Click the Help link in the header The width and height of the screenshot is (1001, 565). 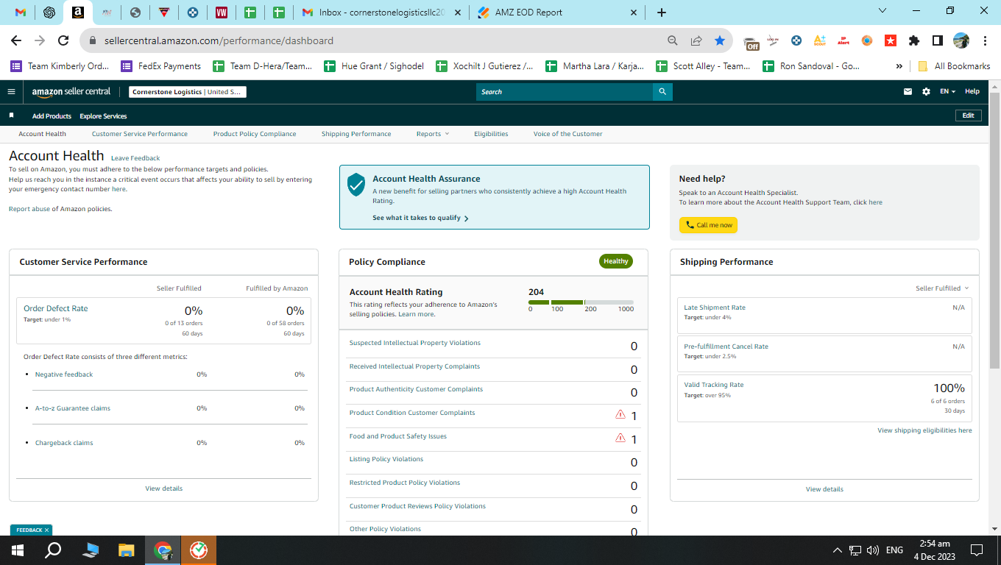tap(972, 92)
